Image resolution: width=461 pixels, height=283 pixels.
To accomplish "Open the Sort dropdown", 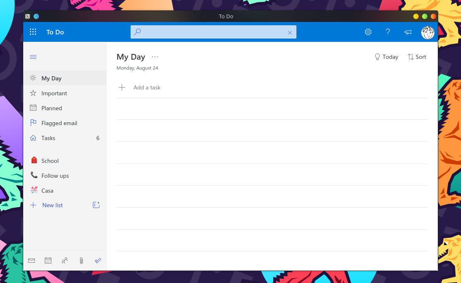I will pos(417,57).
